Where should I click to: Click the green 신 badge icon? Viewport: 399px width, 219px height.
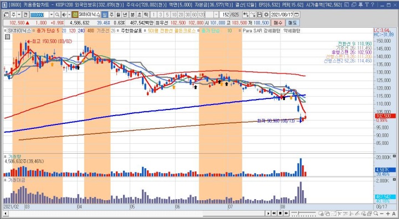point(75,15)
